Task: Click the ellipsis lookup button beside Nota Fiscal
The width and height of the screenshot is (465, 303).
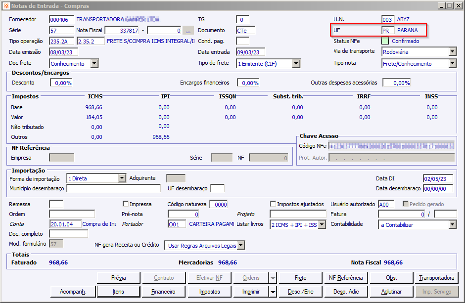Action: pos(188,30)
